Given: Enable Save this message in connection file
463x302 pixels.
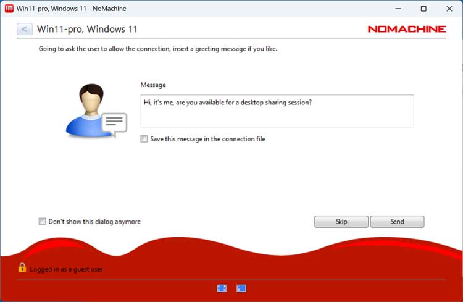Looking at the screenshot, I should pyautogui.click(x=144, y=139).
